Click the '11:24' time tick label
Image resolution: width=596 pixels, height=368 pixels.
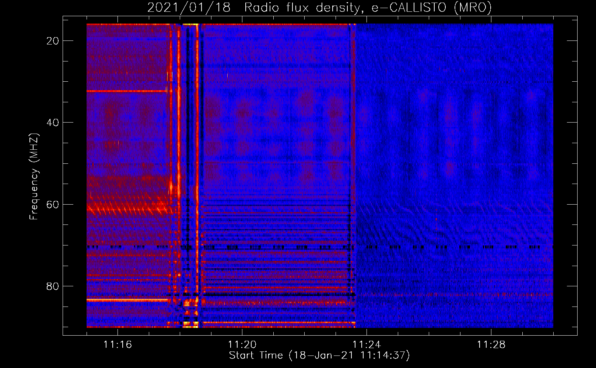tap(367, 345)
